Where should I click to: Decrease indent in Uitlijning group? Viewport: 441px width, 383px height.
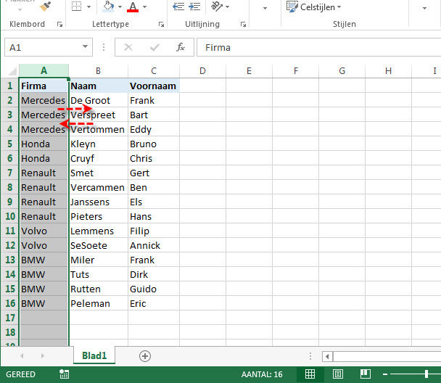[178, 7]
